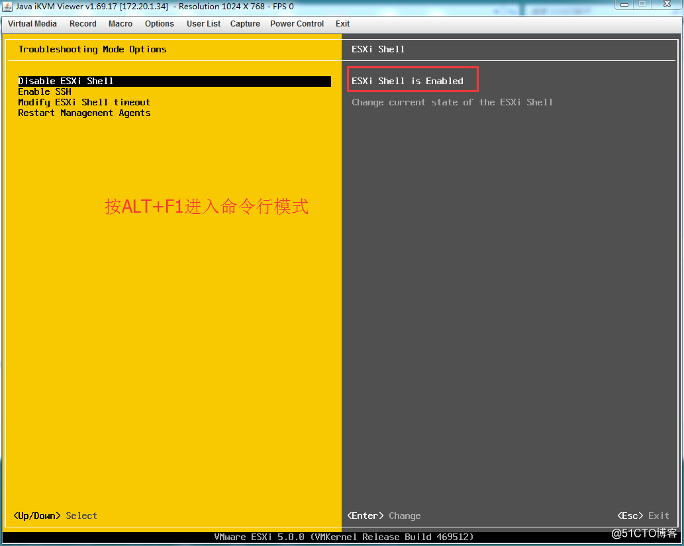Click the <Esc> Exit hint

(x=643, y=516)
